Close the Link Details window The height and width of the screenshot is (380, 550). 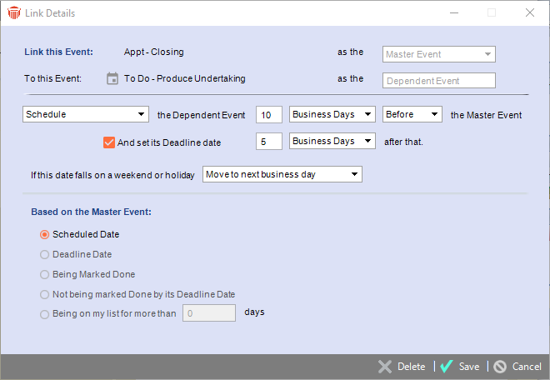530,13
